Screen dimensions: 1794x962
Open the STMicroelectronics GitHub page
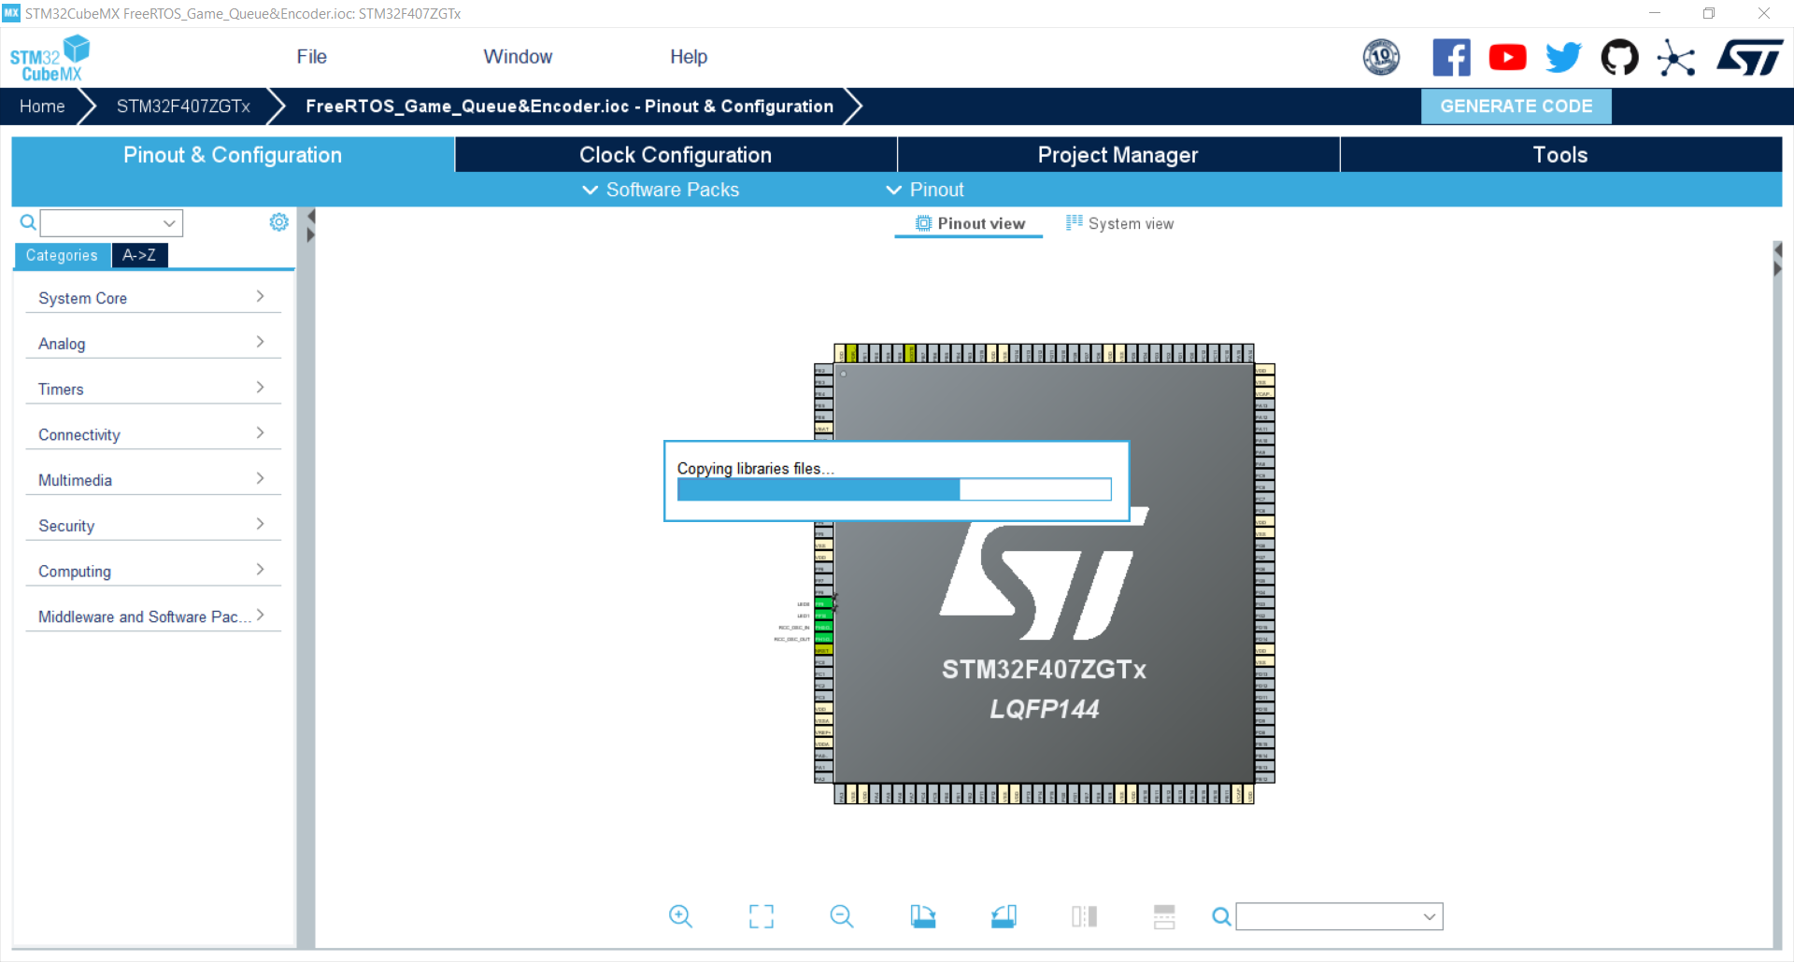point(1619,57)
